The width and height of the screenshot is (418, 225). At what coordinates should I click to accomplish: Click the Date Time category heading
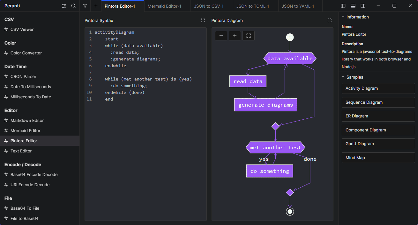15,67
